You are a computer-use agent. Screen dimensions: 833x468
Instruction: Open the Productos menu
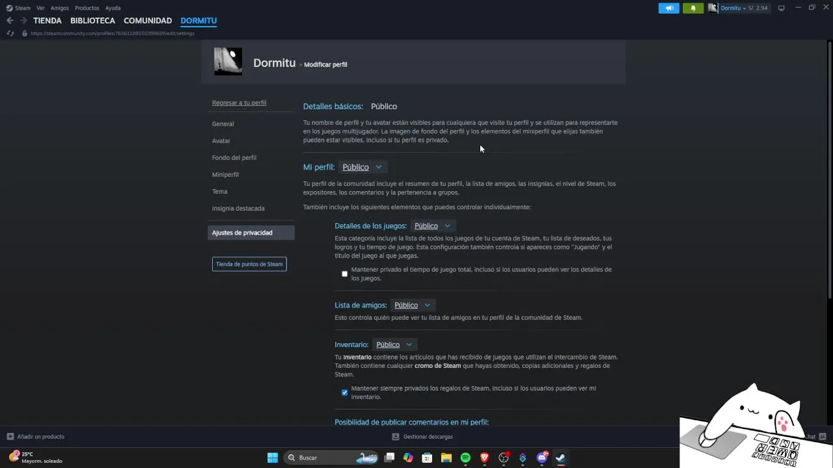(87, 8)
